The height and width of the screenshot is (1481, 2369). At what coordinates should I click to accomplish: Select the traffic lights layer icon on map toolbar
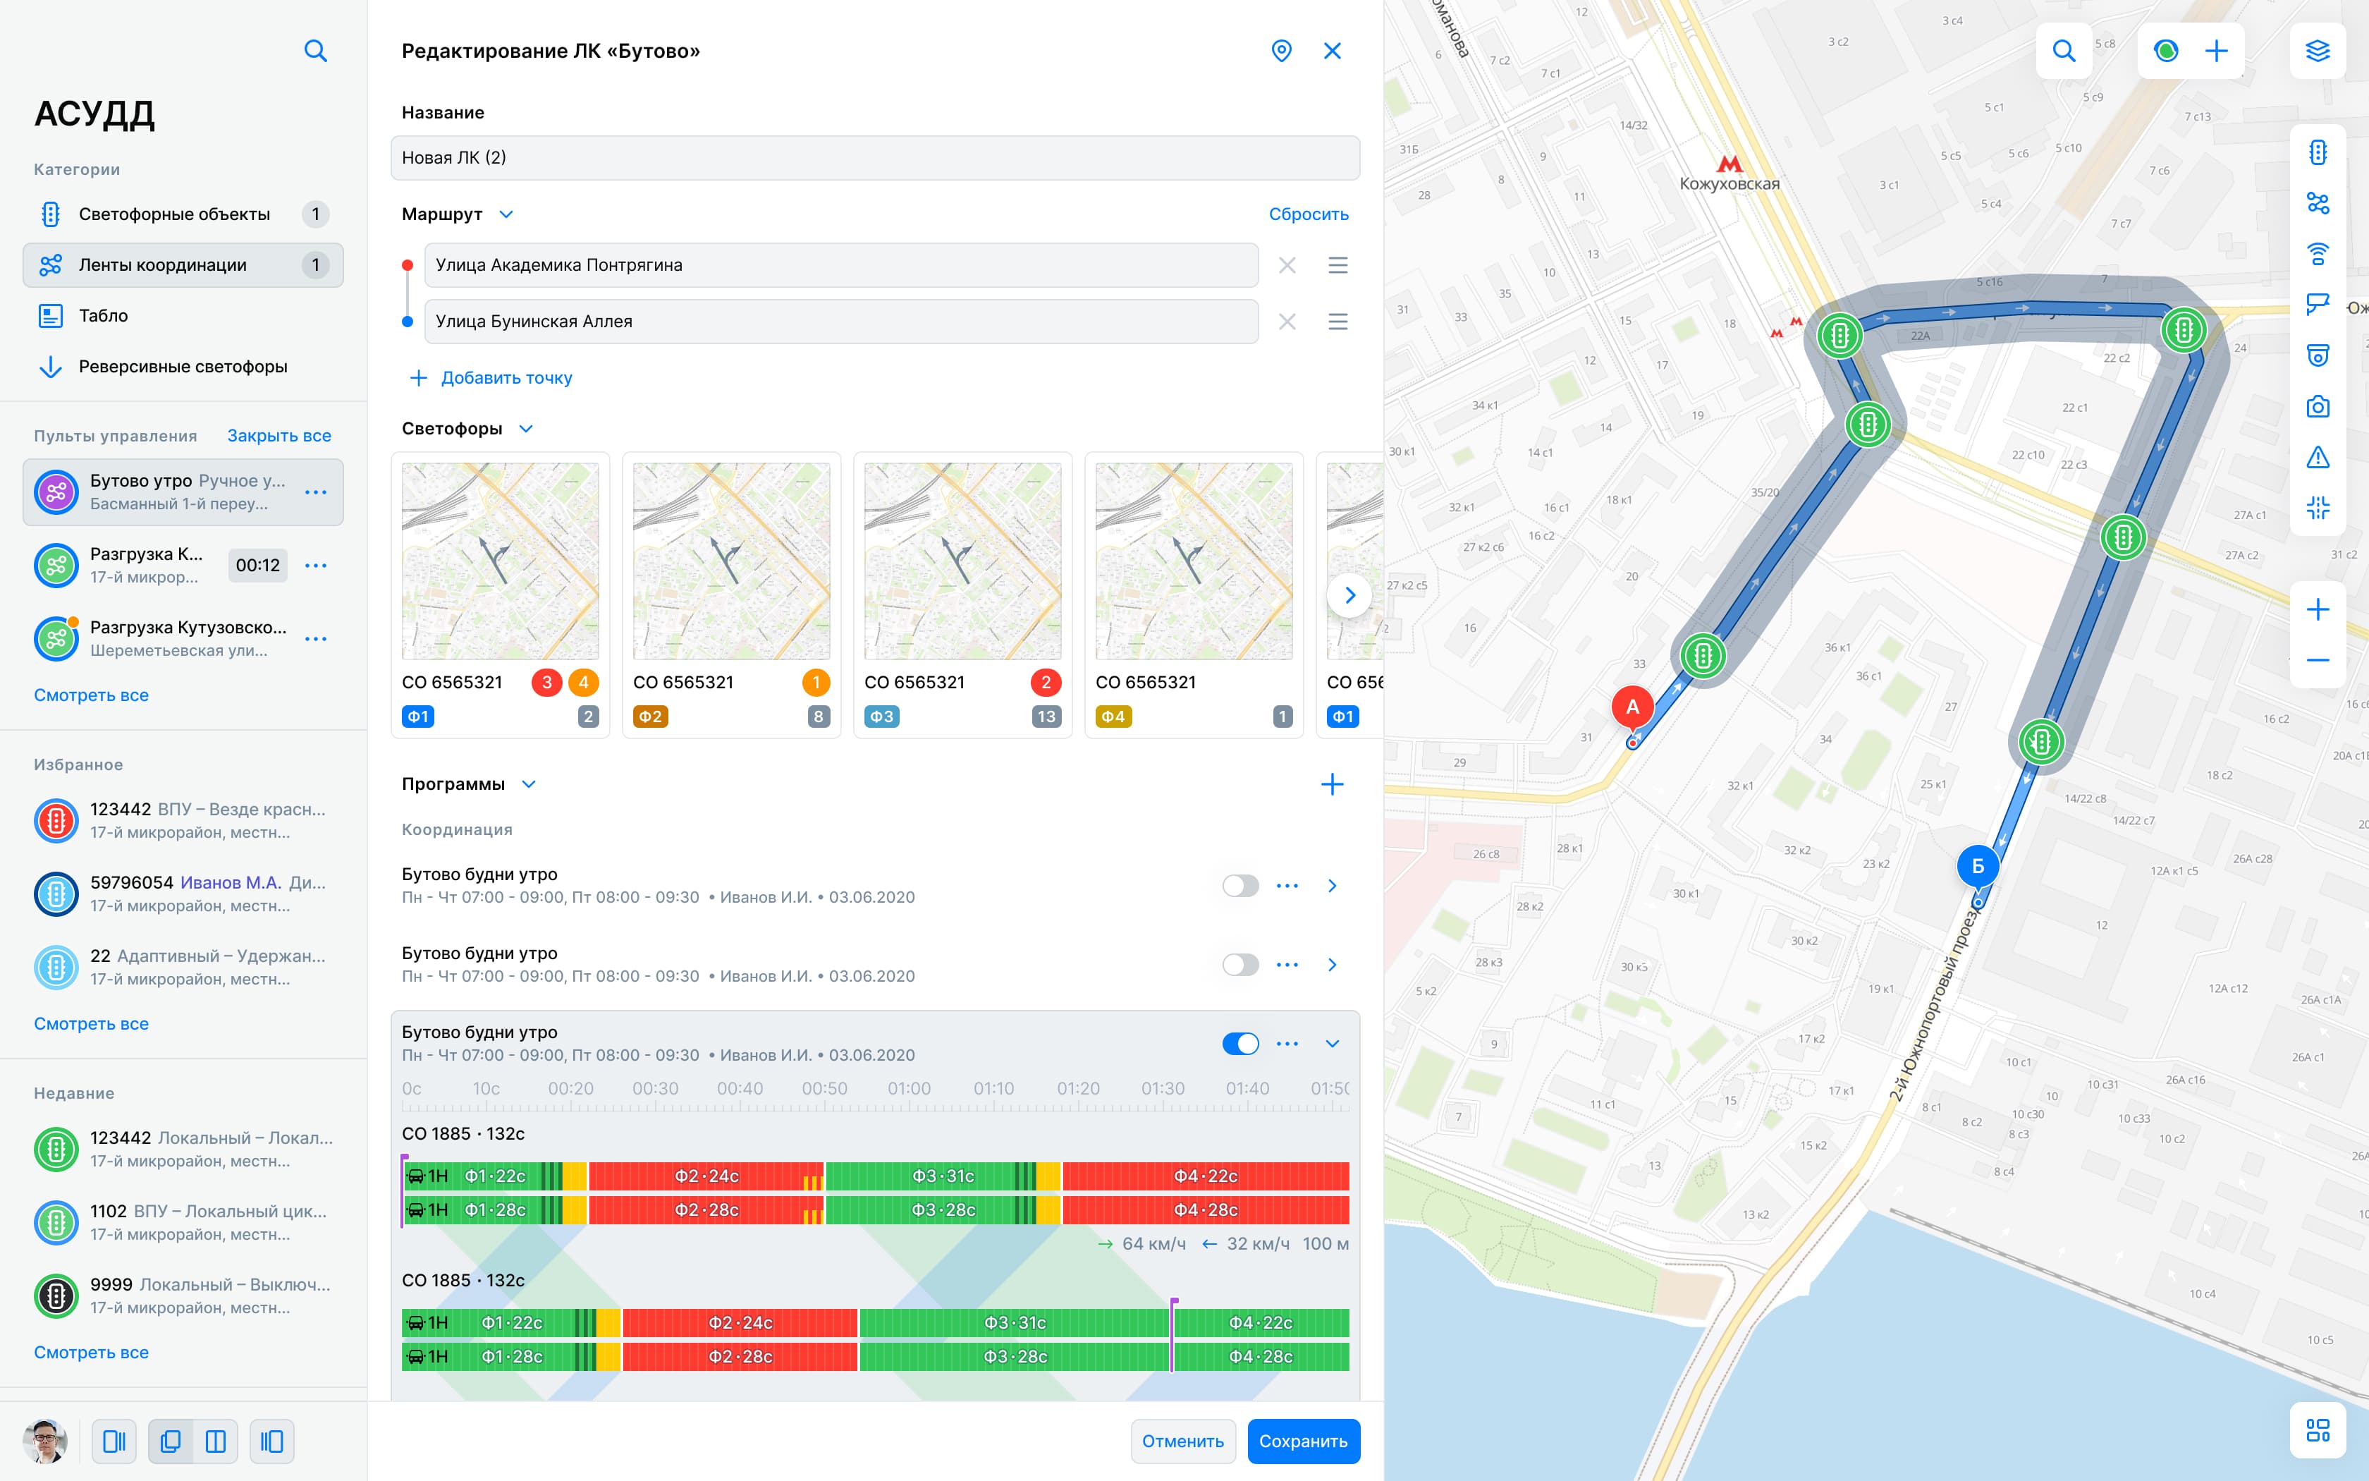pyautogui.click(x=2318, y=152)
